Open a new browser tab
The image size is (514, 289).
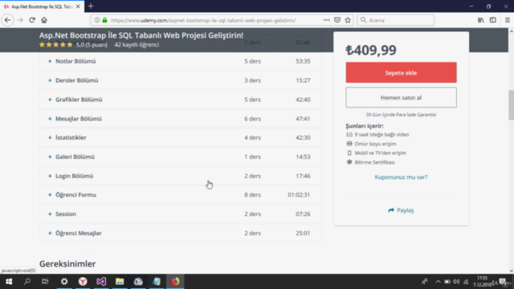point(91,6)
